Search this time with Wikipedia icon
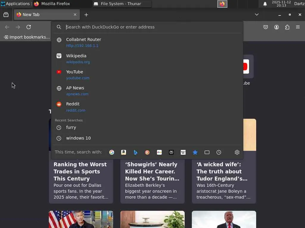Screen dimensions: 305x228 [183, 152]
